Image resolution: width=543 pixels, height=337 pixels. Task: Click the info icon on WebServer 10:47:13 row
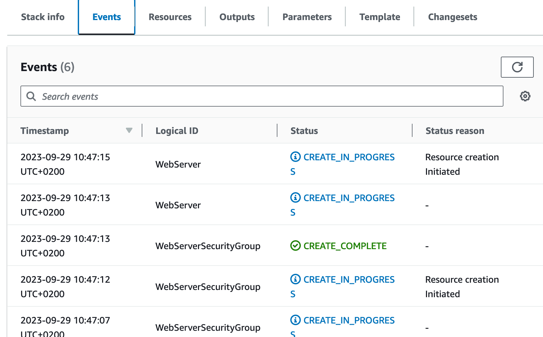[295, 198]
